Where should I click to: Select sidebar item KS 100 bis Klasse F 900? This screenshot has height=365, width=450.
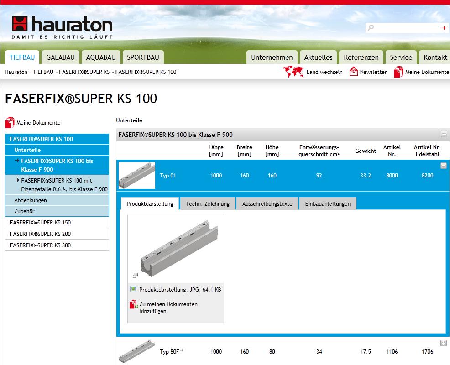(x=57, y=165)
